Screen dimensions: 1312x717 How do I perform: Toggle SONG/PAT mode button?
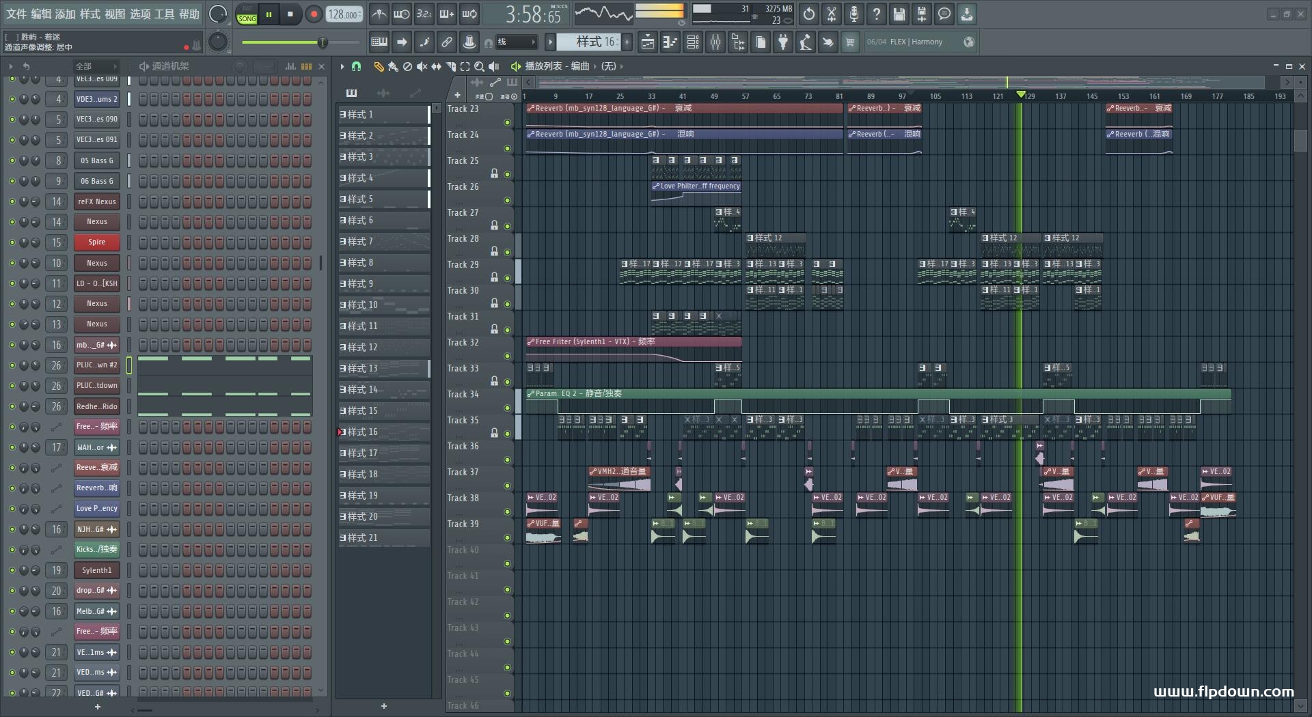click(247, 14)
